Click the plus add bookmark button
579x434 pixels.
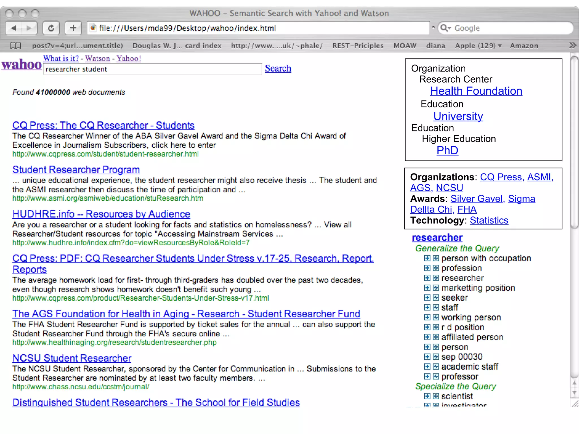tap(73, 28)
